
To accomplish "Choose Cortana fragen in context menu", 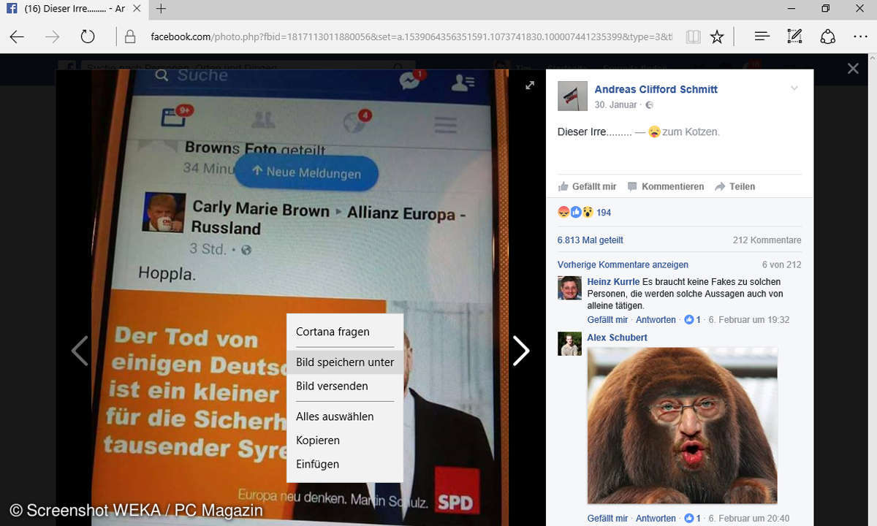I will tap(344, 332).
